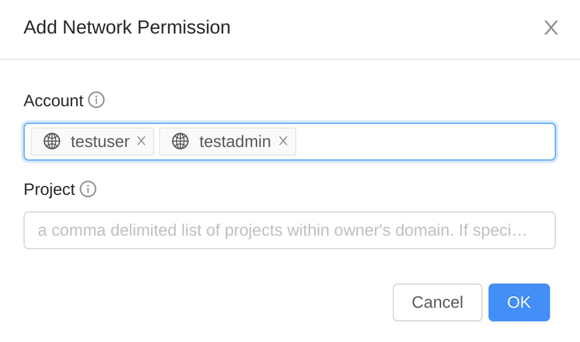Screen dimensions: 580x342
Task: Click the header divider below the title
Action: point(290,59)
